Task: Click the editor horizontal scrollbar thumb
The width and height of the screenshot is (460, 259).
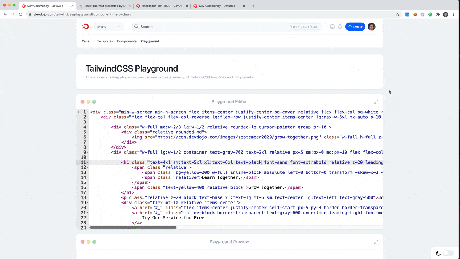Action: tap(133, 227)
